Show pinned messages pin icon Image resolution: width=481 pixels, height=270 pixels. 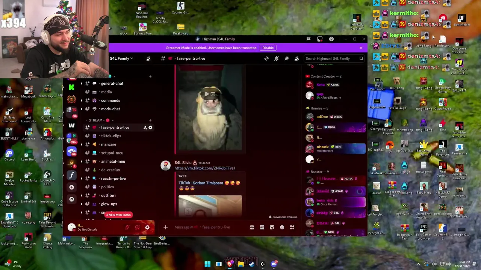287,58
